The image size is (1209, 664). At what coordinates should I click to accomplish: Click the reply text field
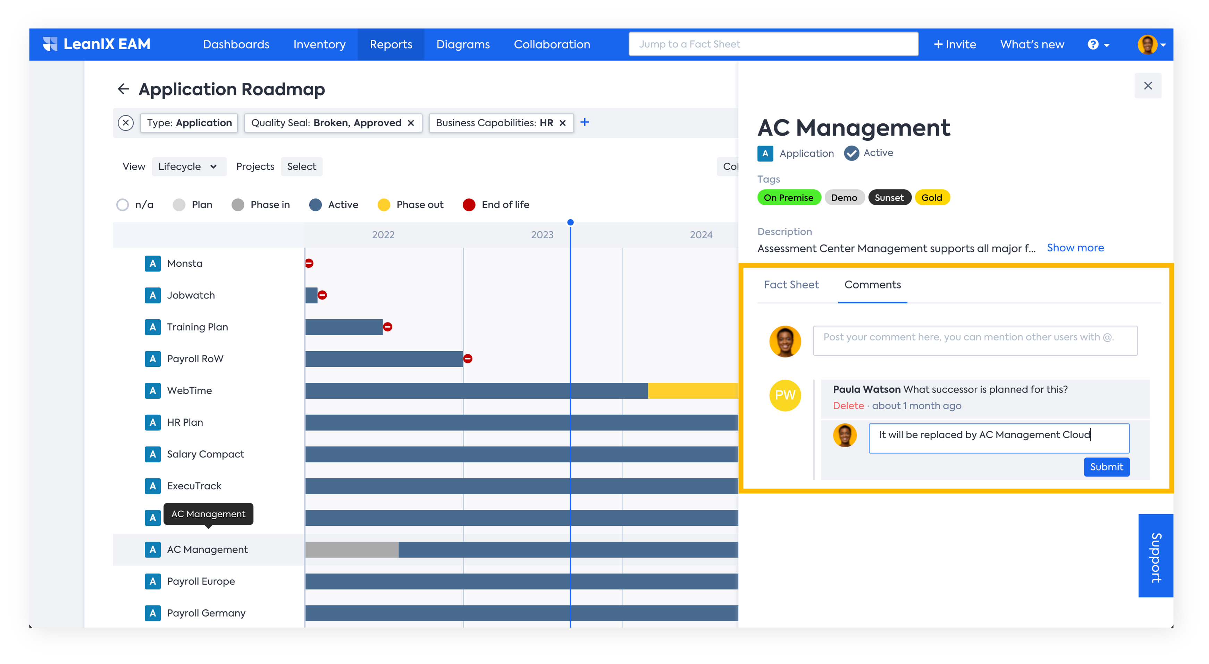tap(999, 438)
